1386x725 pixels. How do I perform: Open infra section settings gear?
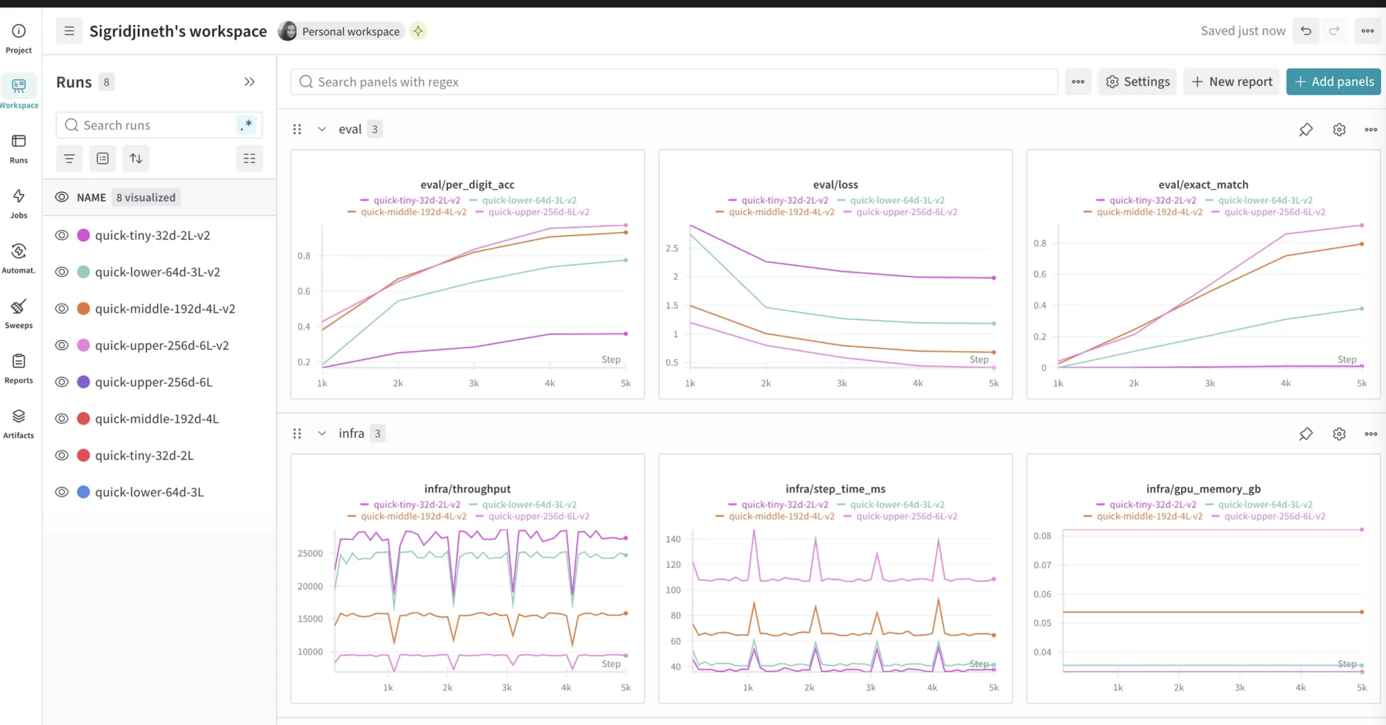(1339, 434)
